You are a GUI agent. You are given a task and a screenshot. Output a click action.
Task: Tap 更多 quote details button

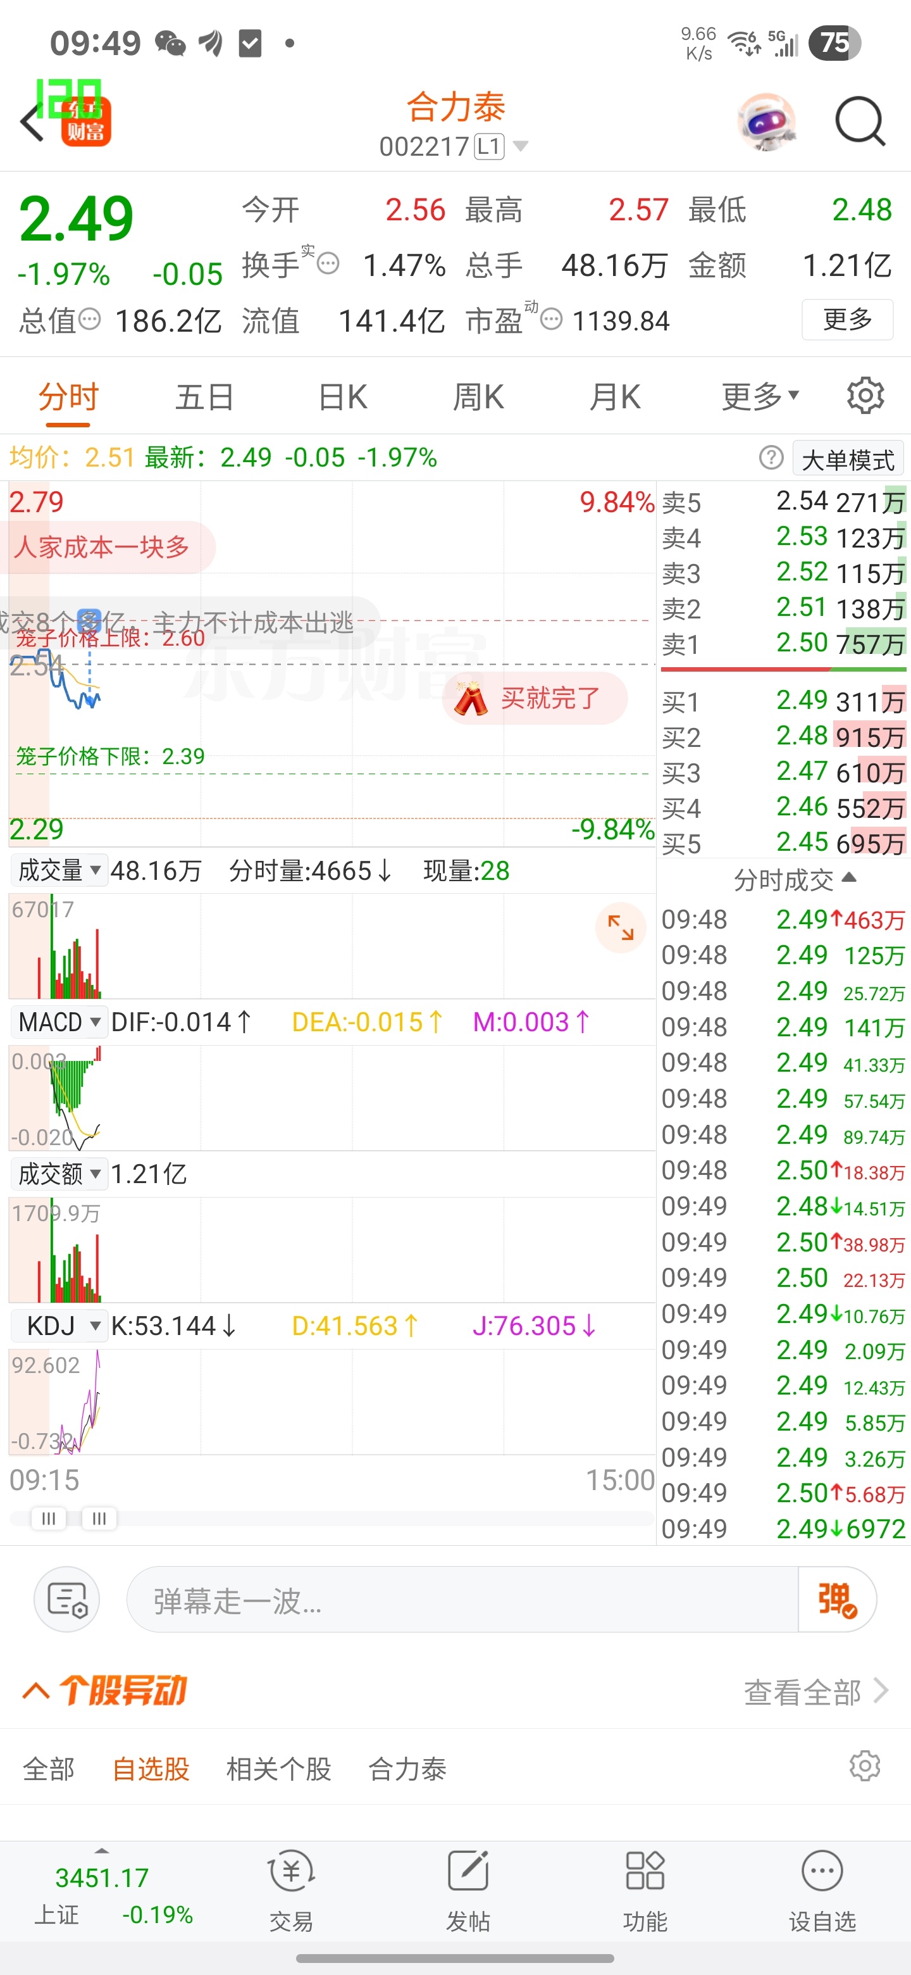coord(847,319)
